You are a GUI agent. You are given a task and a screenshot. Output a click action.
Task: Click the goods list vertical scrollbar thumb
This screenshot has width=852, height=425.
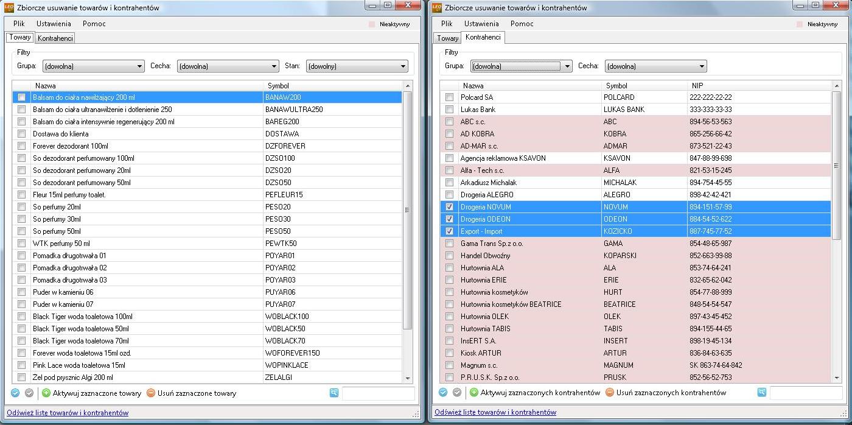point(408,210)
